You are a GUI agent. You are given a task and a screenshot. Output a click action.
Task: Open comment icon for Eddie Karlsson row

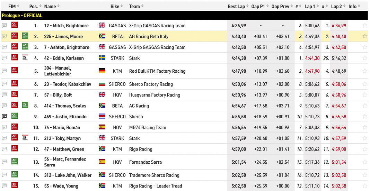tap(4, 58)
